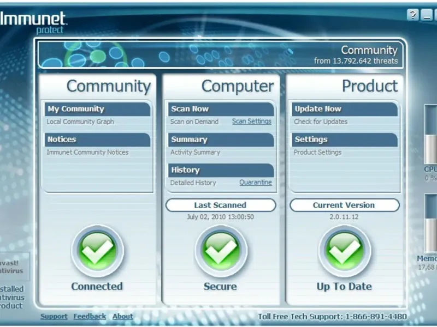Screen dimensions: 437x327
Task: Click the Community threats banner
Action: click(221, 55)
